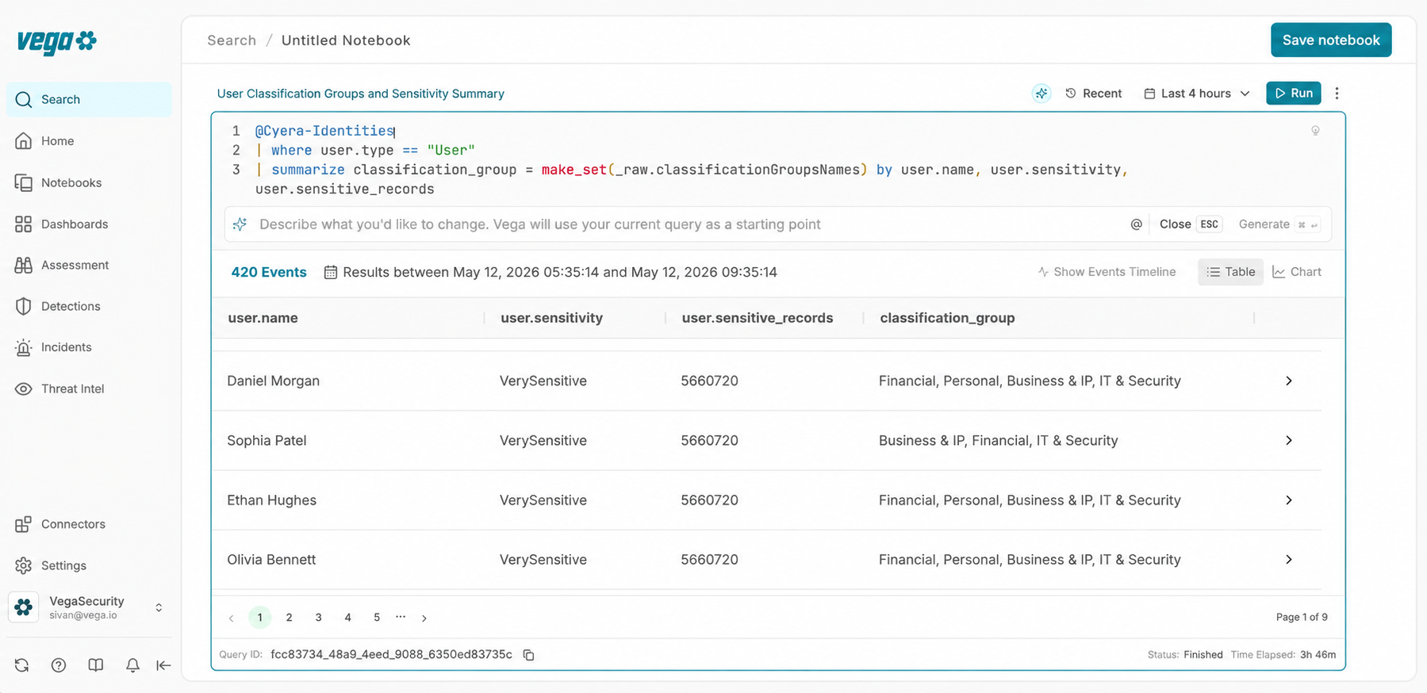
Task: Click inside the query editor line 1
Action: click(324, 131)
